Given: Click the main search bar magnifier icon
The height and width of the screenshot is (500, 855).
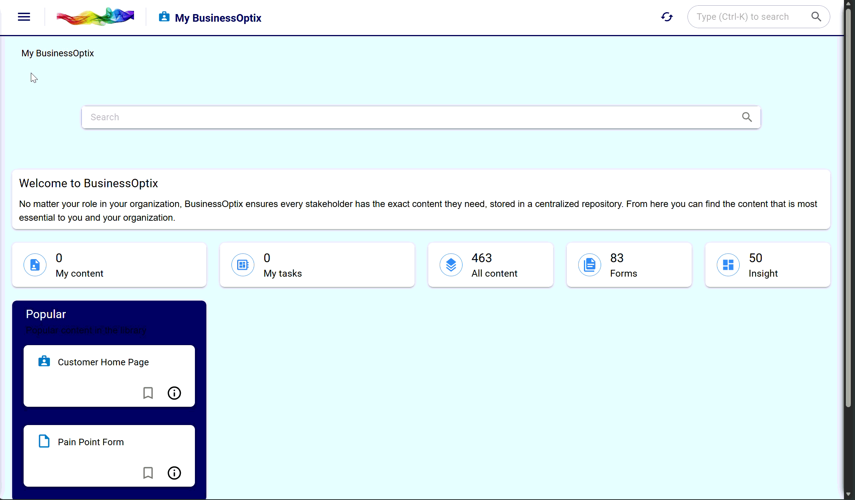Looking at the screenshot, I should pos(747,117).
